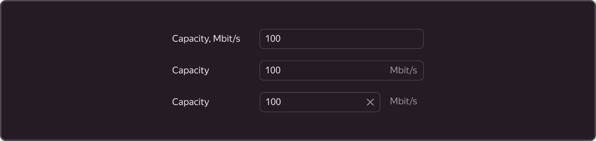Screen dimensions: 596x141
Task: Click the Mbit/s unit beside the third field
Action: click(403, 101)
